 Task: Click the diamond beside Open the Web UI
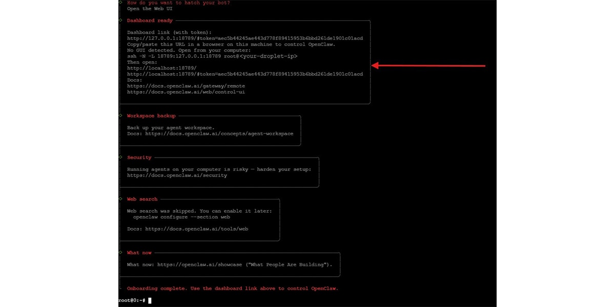[x=120, y=9]
